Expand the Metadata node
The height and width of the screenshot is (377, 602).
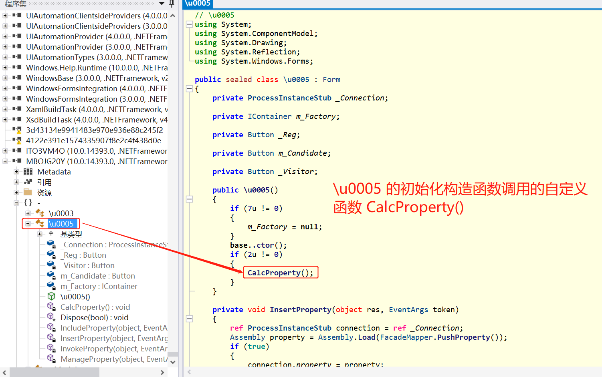coord(16,172)
